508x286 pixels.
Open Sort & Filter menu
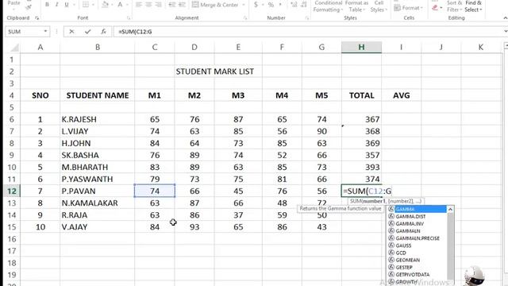point(454,6)
